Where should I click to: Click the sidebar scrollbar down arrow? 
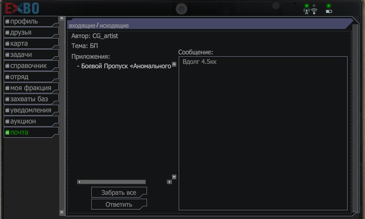point(62,212)
